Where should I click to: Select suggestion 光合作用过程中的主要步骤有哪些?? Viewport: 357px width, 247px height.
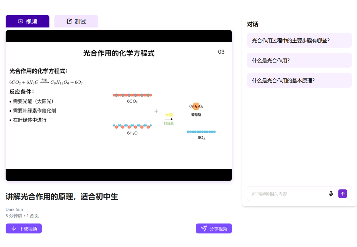coord(299,40)
